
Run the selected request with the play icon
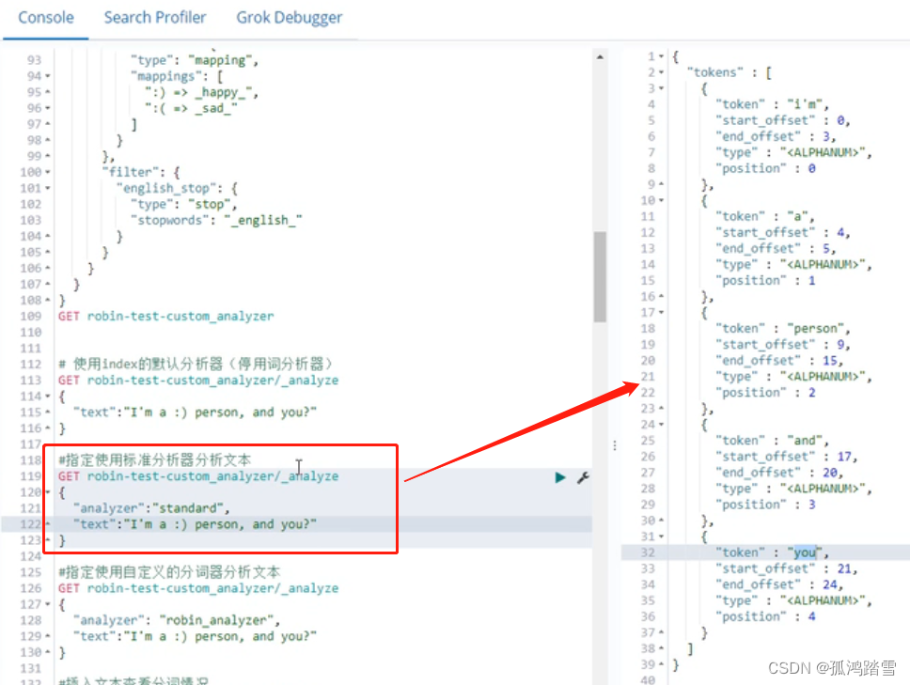[560, 477]
